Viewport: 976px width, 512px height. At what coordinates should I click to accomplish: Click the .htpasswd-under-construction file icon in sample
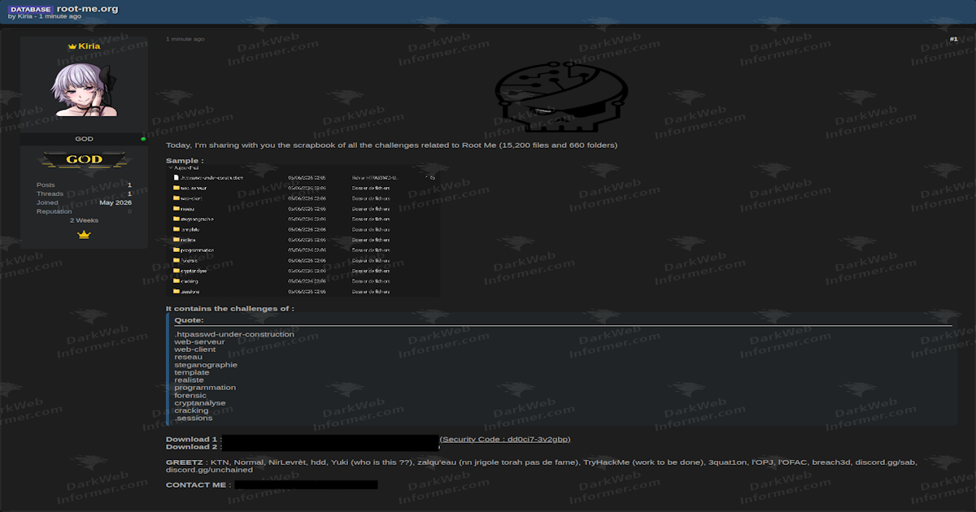pyautogui.click(x=176, y=177)
